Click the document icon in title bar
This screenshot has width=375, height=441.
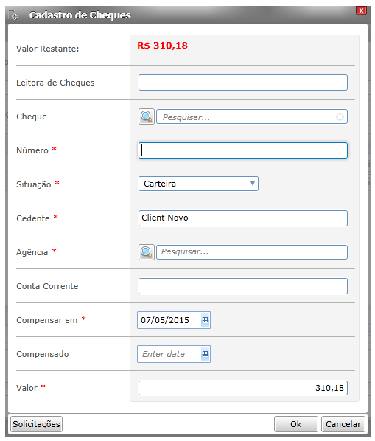click(13, 15)
